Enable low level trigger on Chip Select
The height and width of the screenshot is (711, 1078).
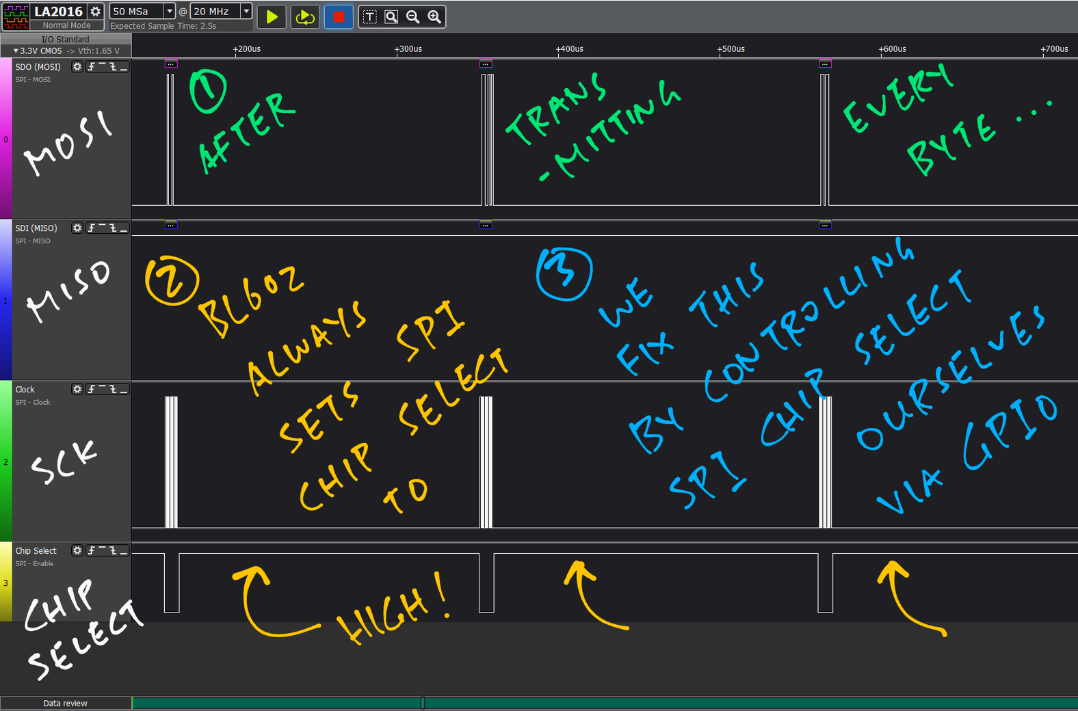click(124, 550)
